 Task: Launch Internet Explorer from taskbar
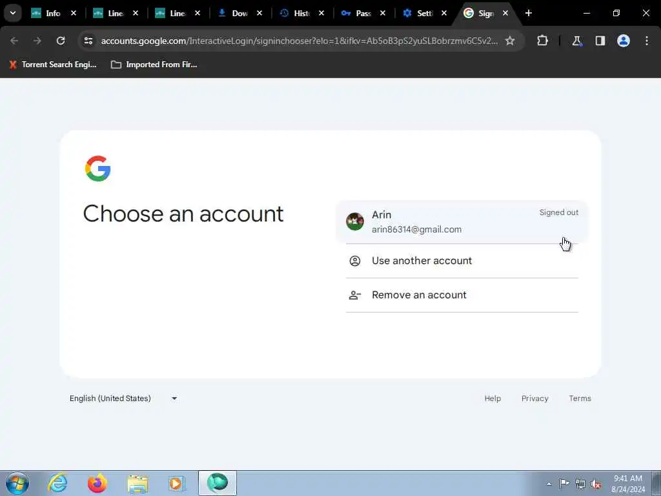[57, 483]
